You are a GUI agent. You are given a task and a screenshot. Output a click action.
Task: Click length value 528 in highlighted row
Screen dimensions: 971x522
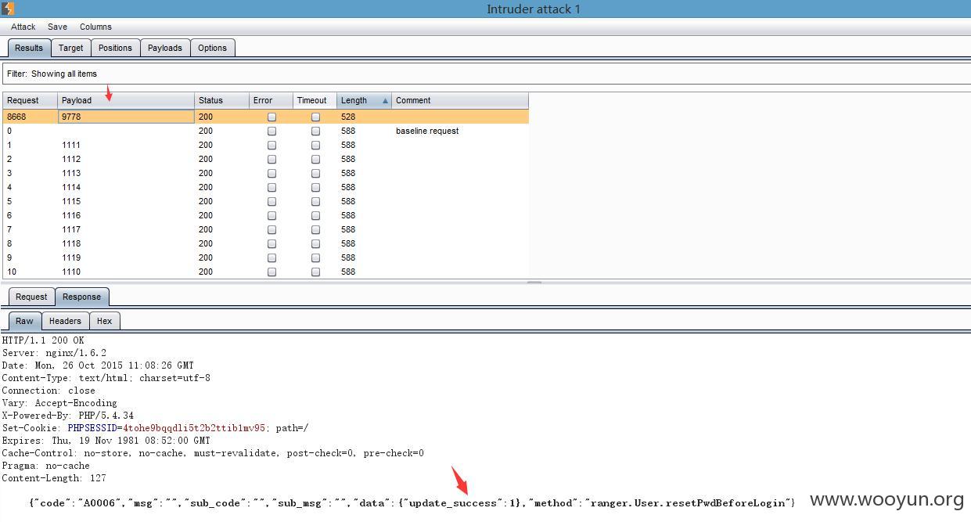(348, 117)
